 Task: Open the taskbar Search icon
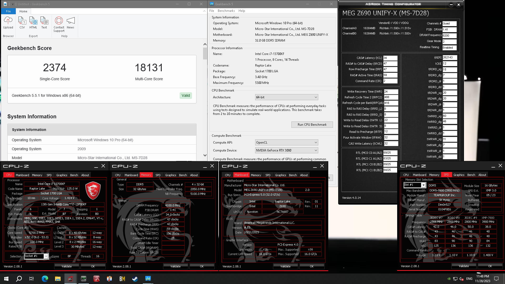click(19, 279)
